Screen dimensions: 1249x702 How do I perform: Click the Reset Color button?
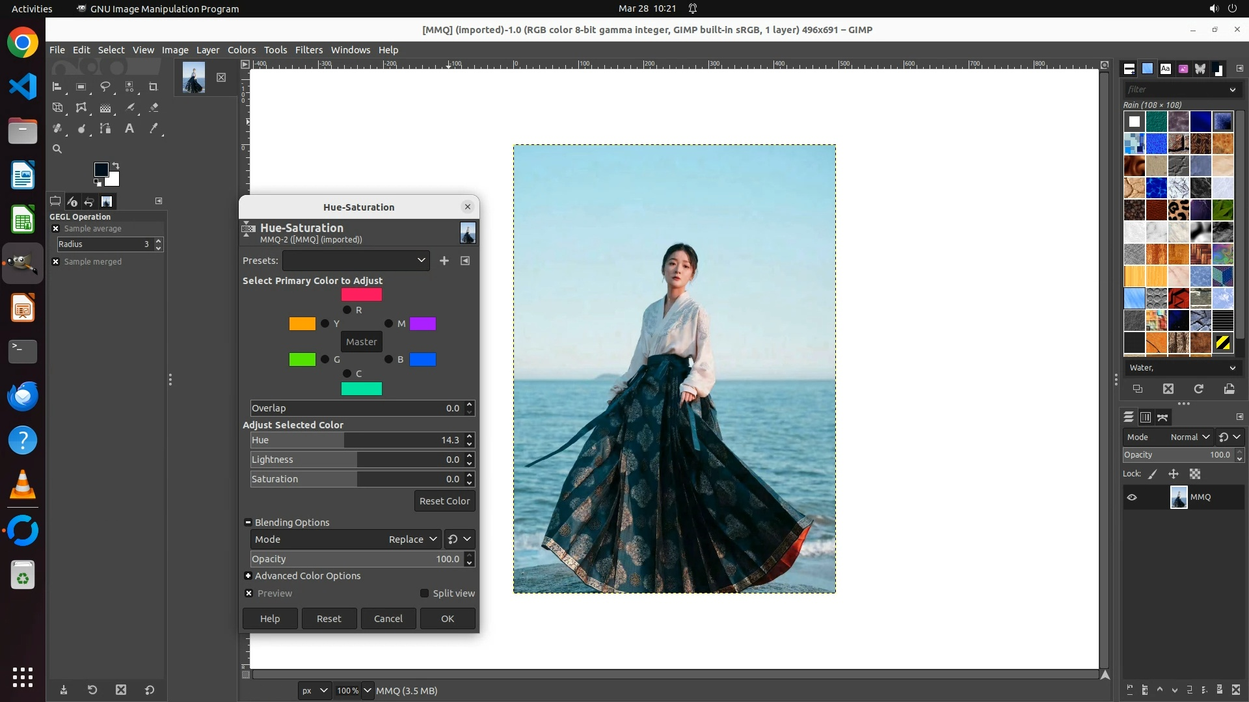point(444,501)
